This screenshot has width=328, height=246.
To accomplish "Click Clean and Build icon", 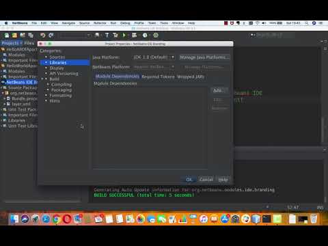I will 115,36.
